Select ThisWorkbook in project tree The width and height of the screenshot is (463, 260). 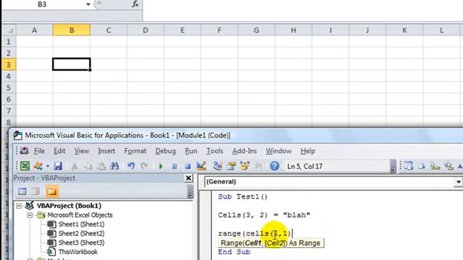tap(78, 252)
